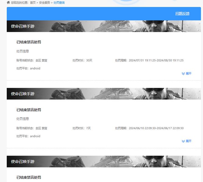The height and width of the screenshot is (182, 203).
Task: Click the third 使命召唤手游 banner
Action: pos(104,161)
